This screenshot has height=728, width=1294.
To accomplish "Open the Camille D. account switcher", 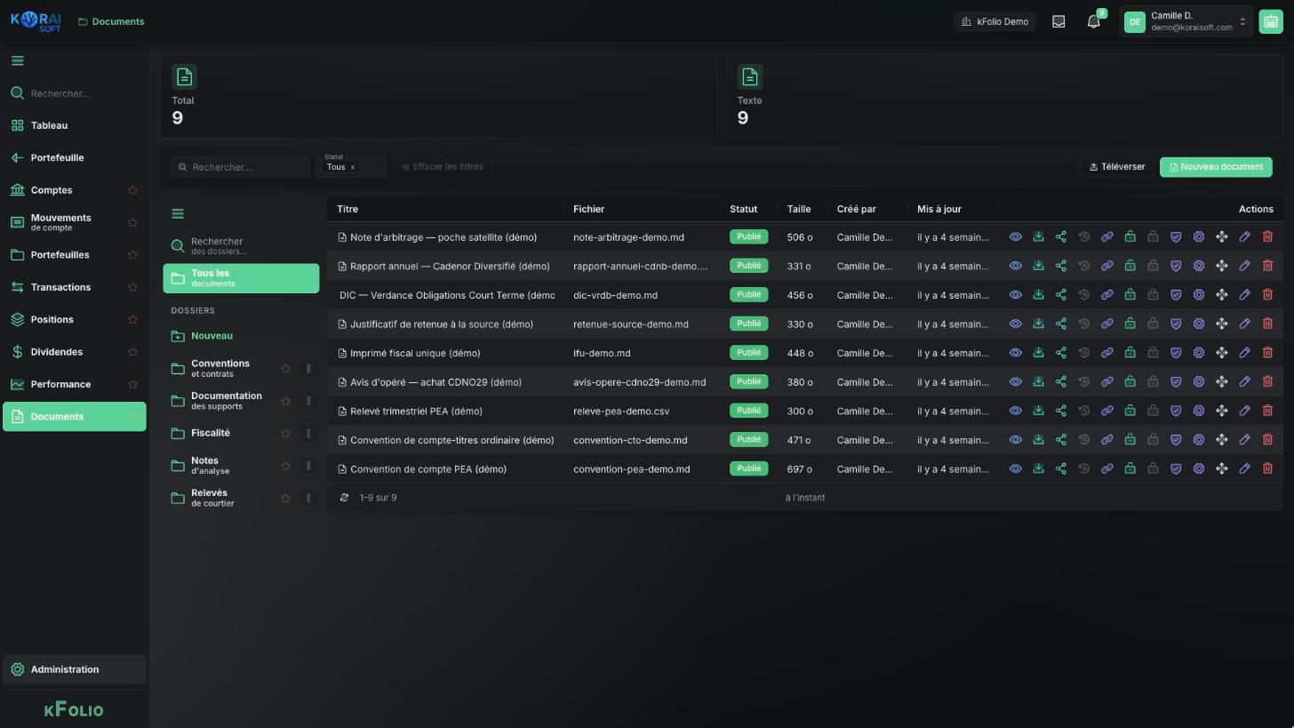I will pos(1186,21).
